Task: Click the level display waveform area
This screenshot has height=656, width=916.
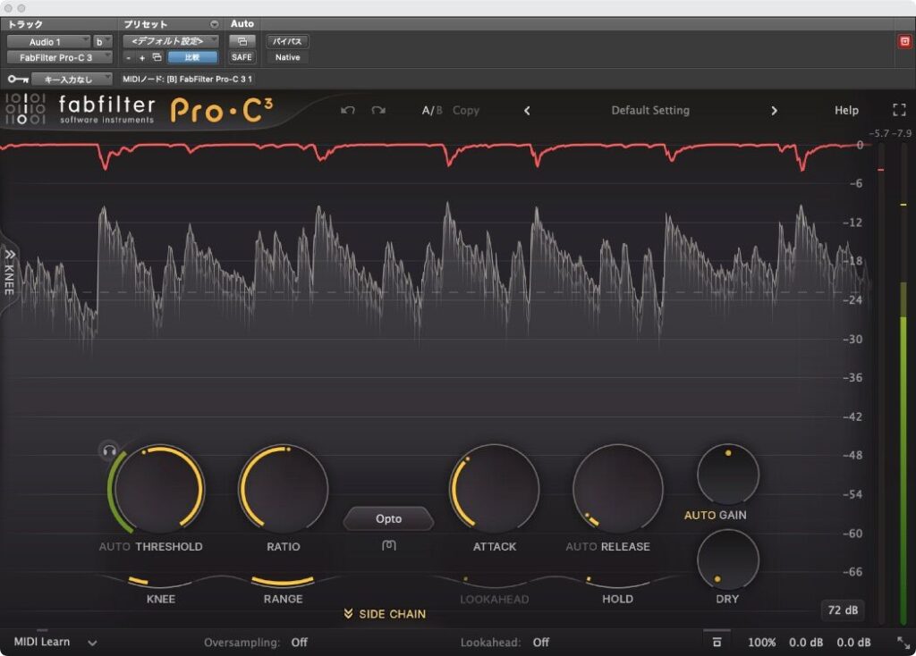Action: point(436,280)
